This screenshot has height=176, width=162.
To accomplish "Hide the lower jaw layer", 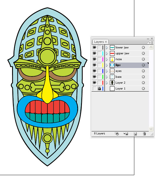I will (94, 48).
